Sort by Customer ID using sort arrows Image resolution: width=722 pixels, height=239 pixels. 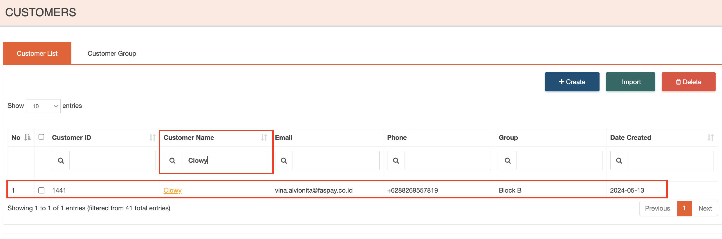[x=152, y=137]
